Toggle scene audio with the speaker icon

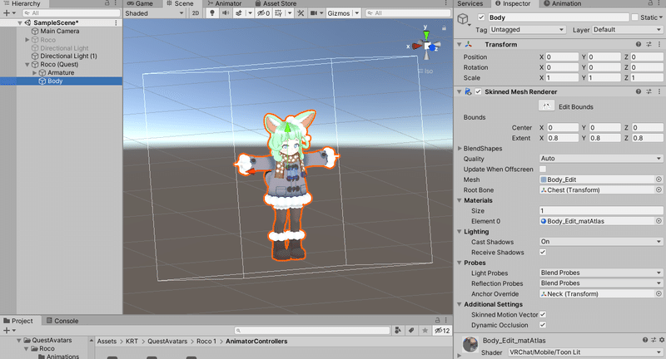click(226, 13)
